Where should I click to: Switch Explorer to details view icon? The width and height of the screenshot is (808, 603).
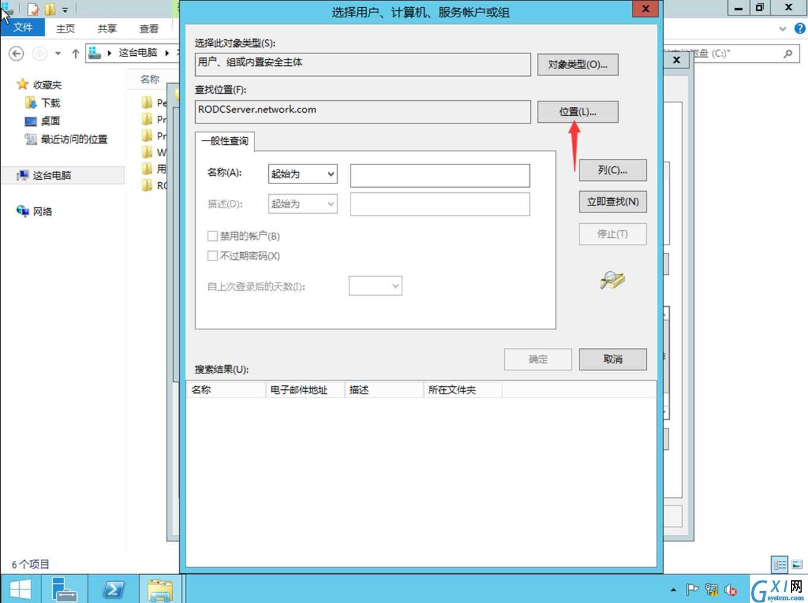(780, 564)
